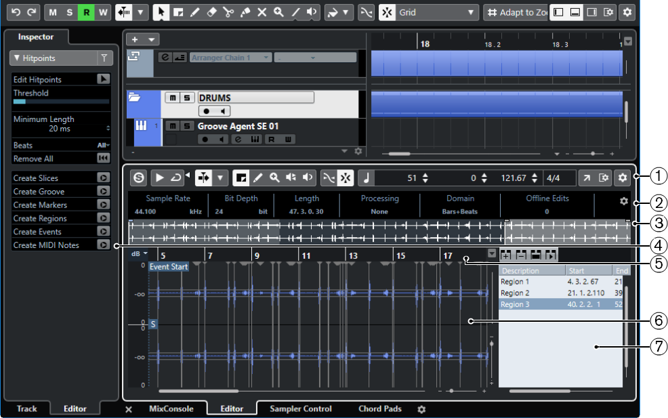Open Beats All dropdown in Hitpoints
The height and width of the screenshot is (418, 668).
point(103,145)
